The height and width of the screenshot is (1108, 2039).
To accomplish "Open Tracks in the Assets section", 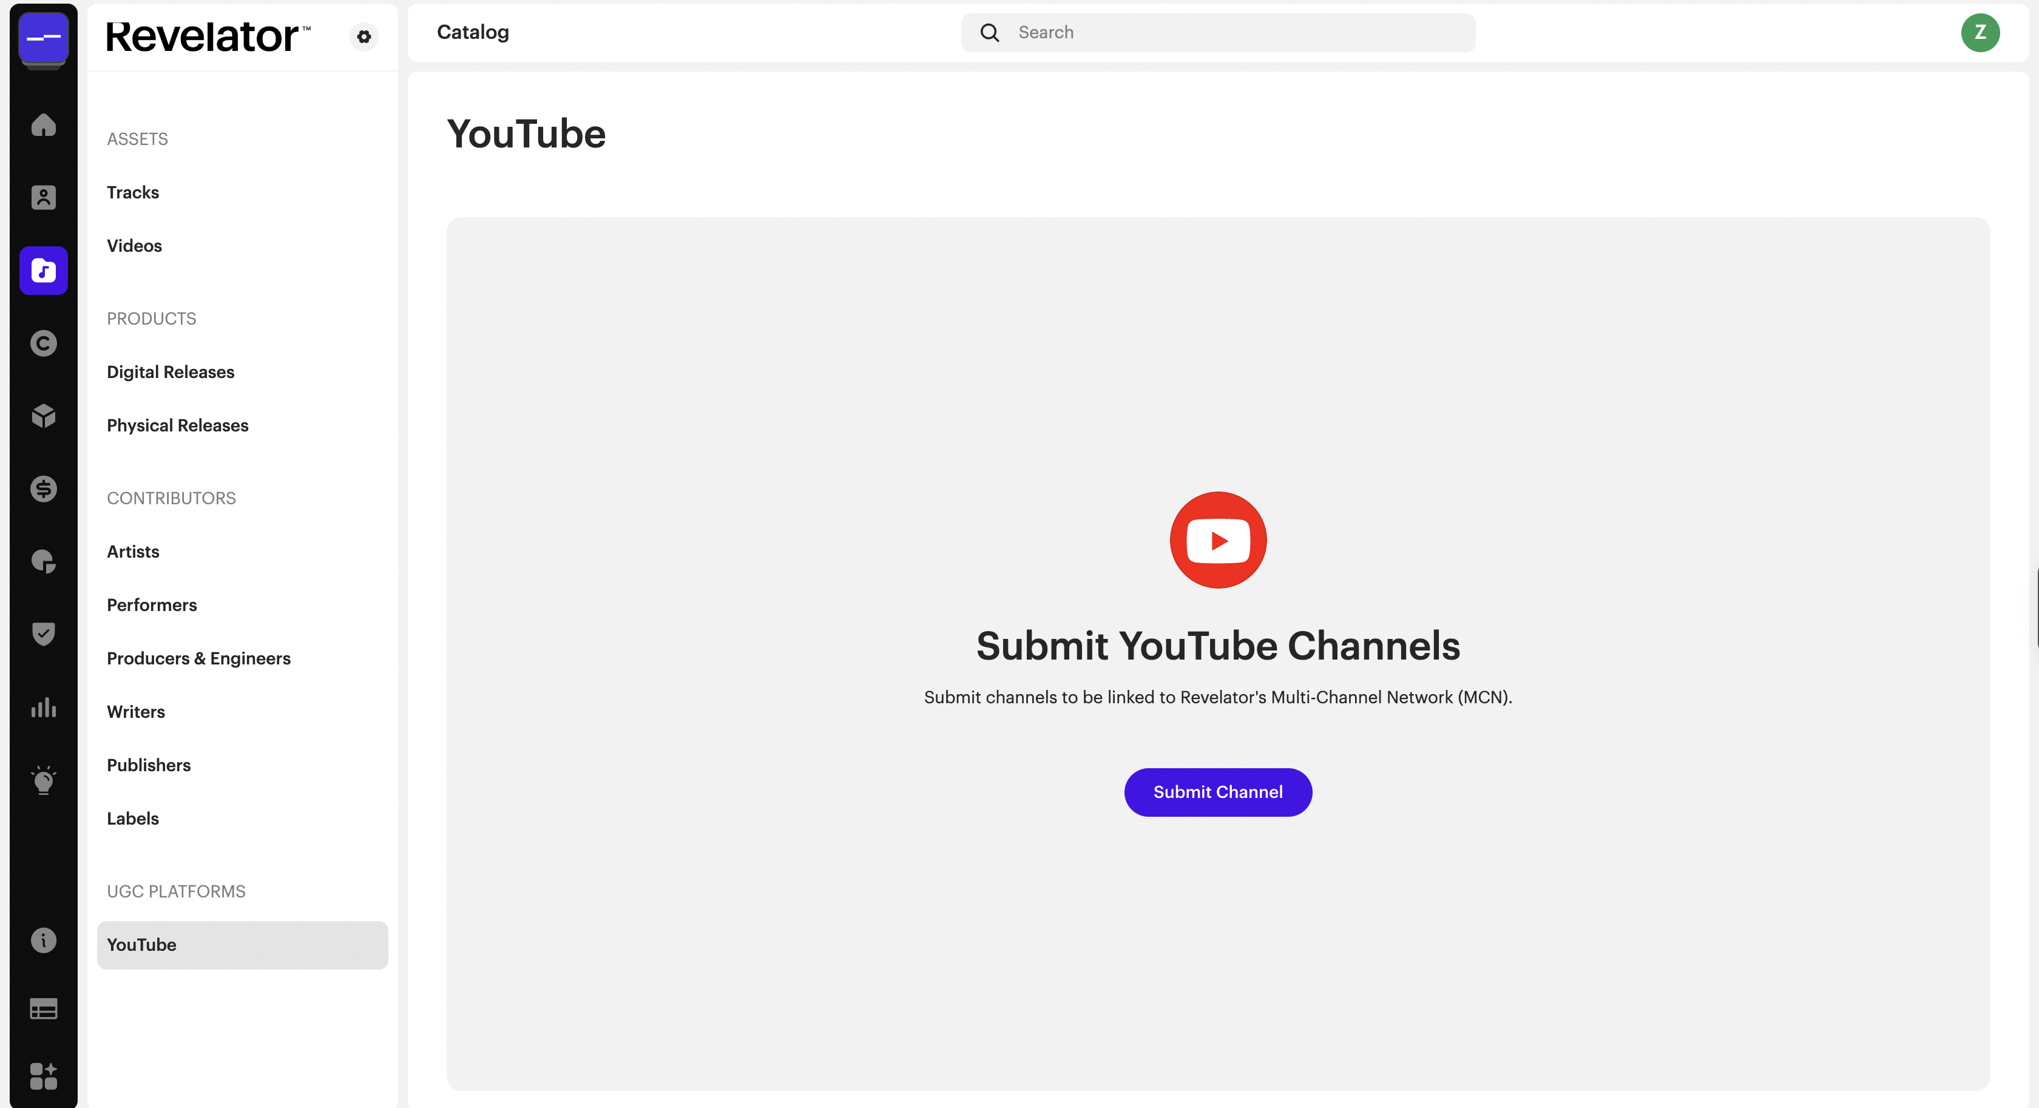I will [133, 192].
